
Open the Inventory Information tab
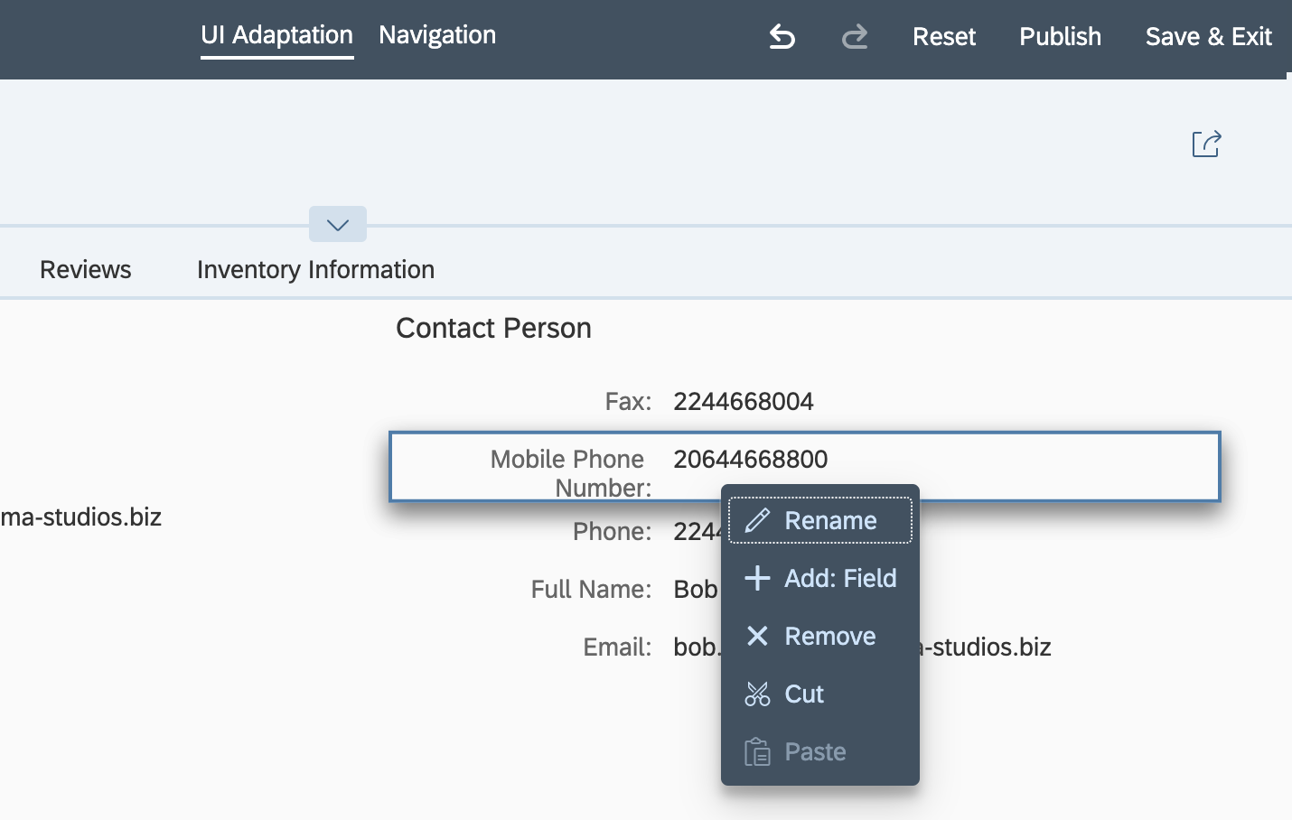(314, 269)
